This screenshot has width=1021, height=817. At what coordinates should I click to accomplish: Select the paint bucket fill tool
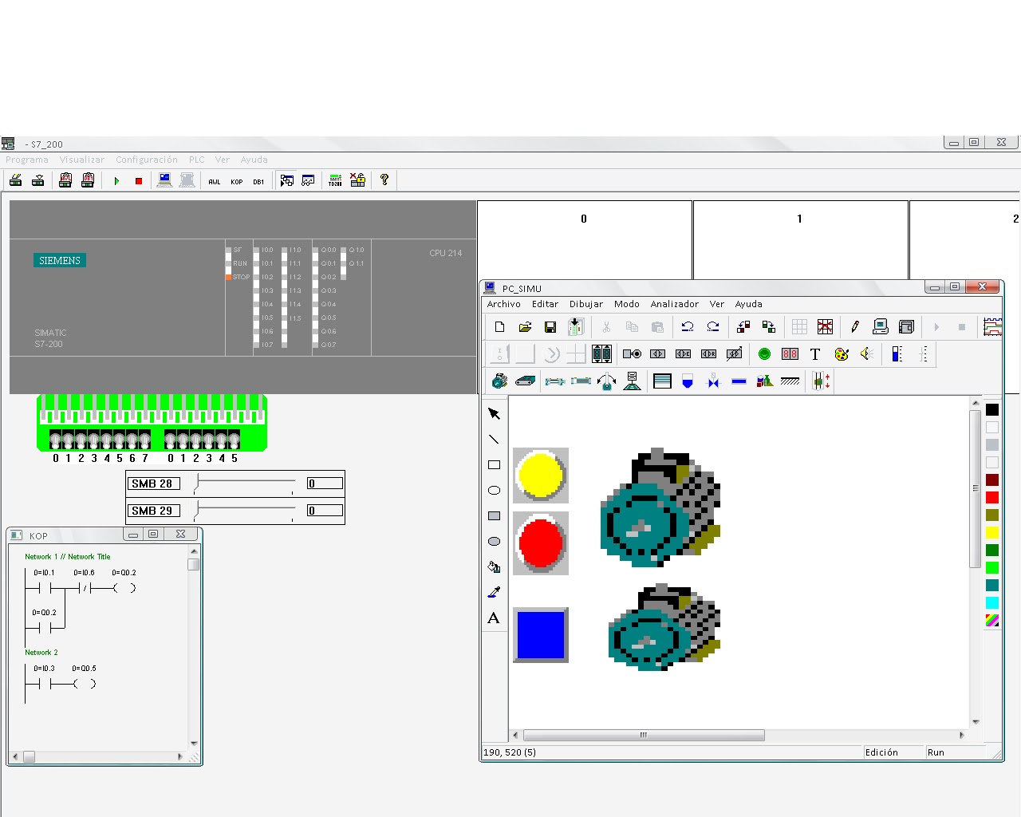tap(494, 566)
